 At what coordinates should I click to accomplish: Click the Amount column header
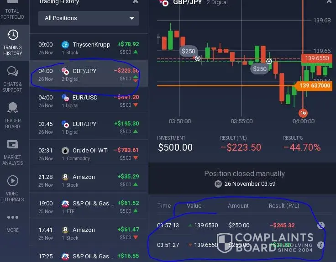[x=238, y=206]
